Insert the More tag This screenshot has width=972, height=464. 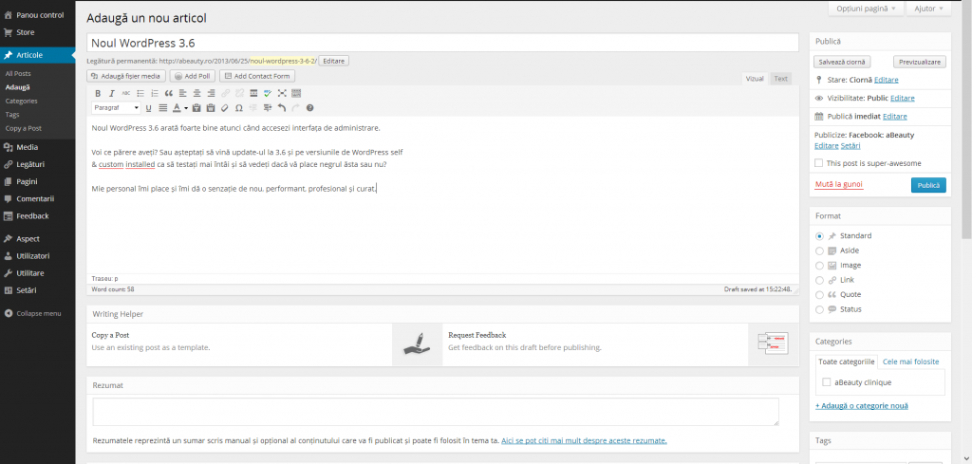coord(253,94)
